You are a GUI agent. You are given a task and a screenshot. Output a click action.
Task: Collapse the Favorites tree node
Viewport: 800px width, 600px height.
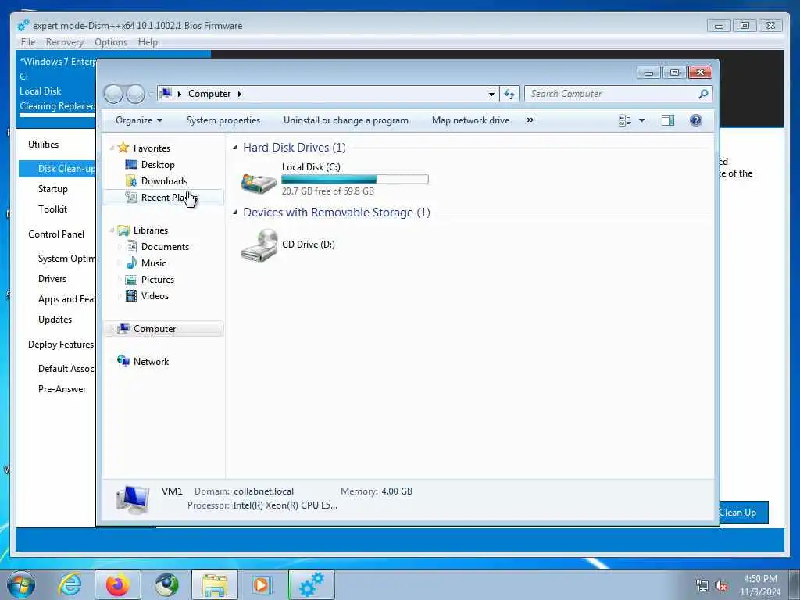112,148
